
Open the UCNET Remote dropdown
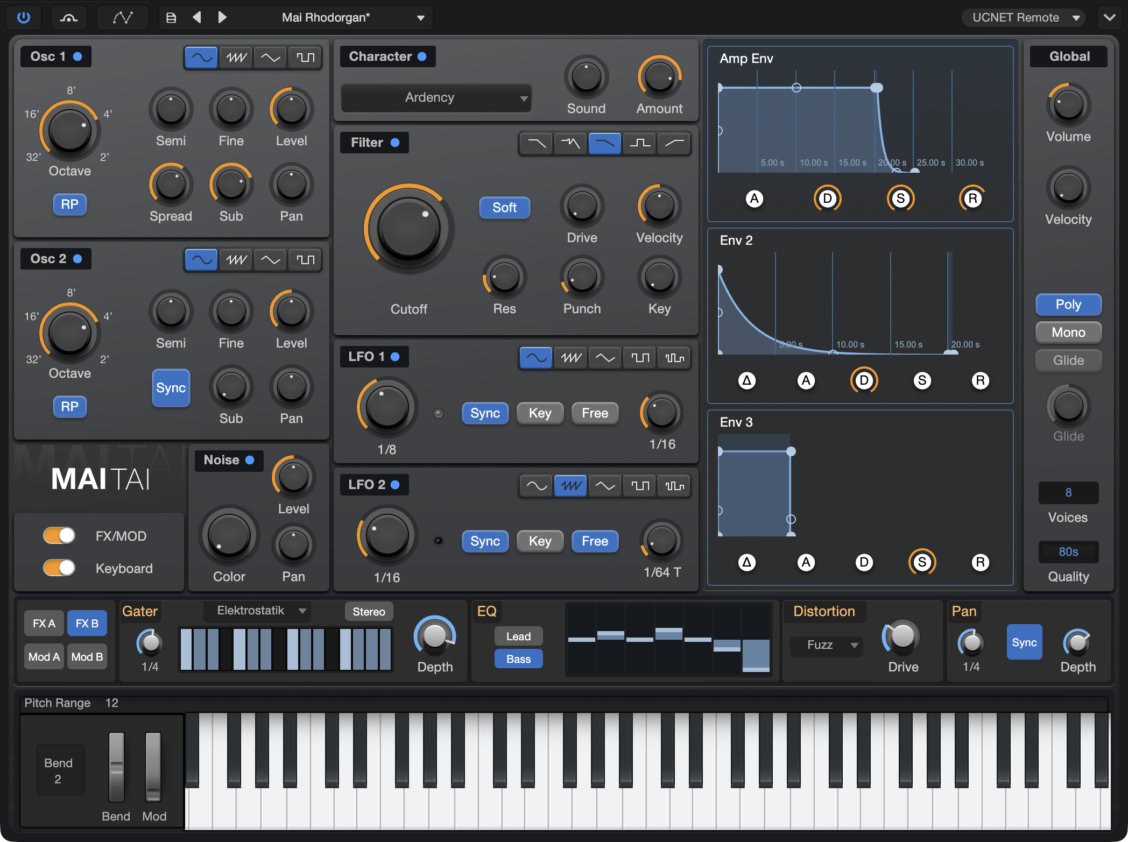(x=1023, y=18)
